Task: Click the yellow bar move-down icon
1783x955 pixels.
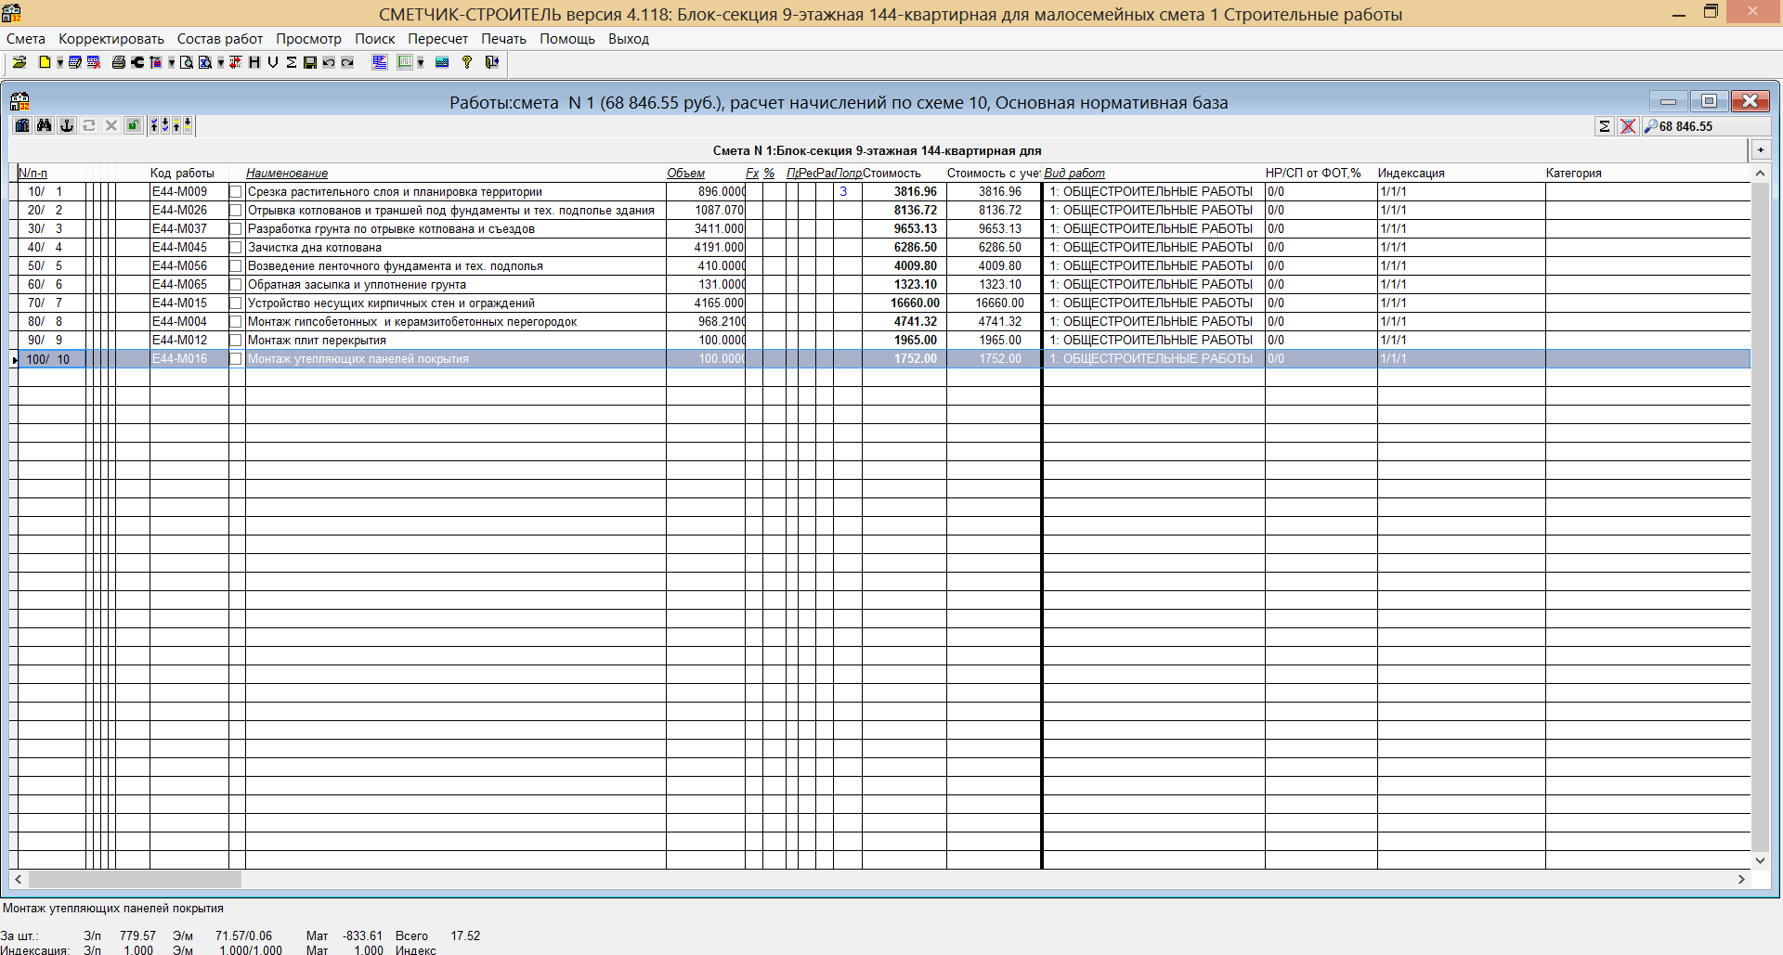Action: [188, 125]
